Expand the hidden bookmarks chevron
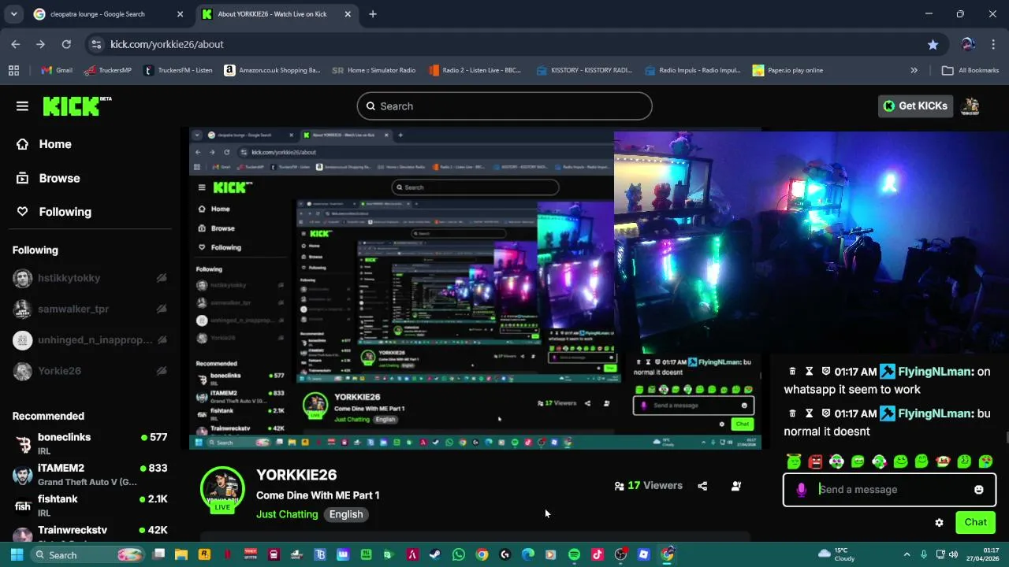 point(914,70)
